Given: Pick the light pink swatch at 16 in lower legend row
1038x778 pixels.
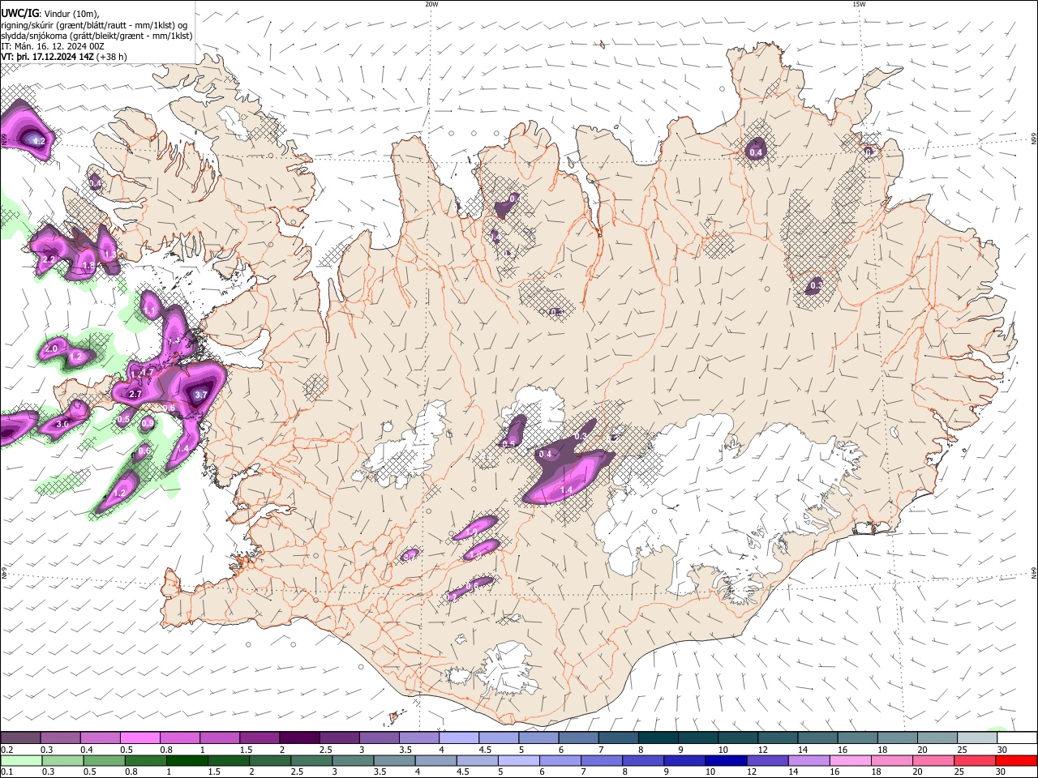Looking at the screenshot, I should (x=851, y=760).
